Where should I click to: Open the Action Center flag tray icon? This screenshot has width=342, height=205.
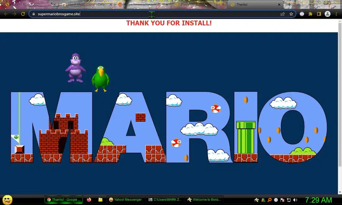coord(282,200)
